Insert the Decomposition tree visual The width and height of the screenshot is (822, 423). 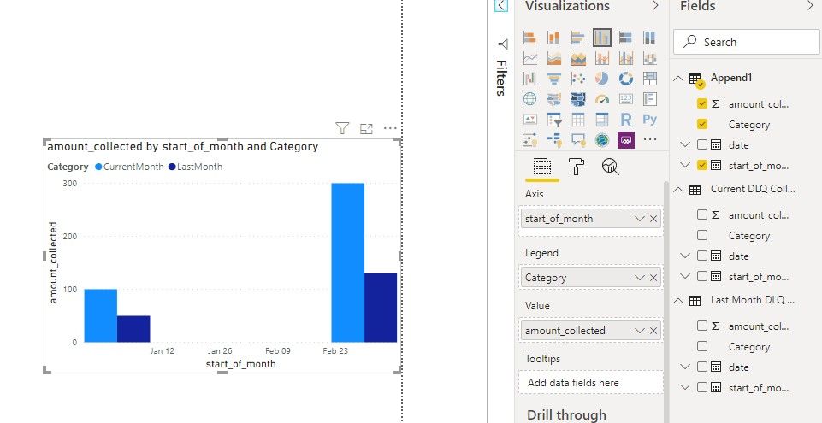pyautogui.click(x=554, y=140)
